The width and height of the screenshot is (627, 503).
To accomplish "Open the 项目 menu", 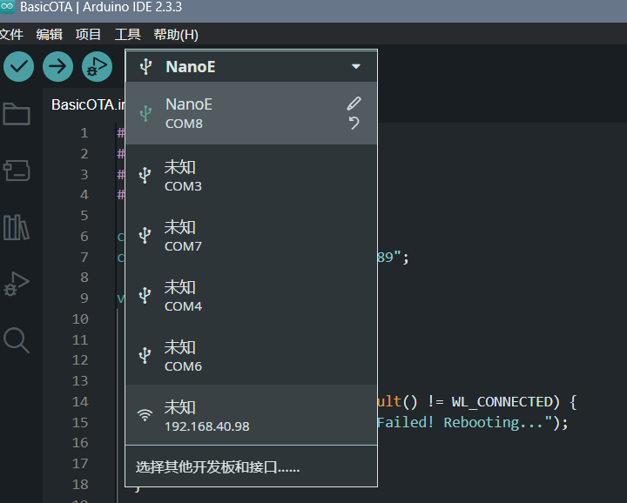I will coord(88,34).
